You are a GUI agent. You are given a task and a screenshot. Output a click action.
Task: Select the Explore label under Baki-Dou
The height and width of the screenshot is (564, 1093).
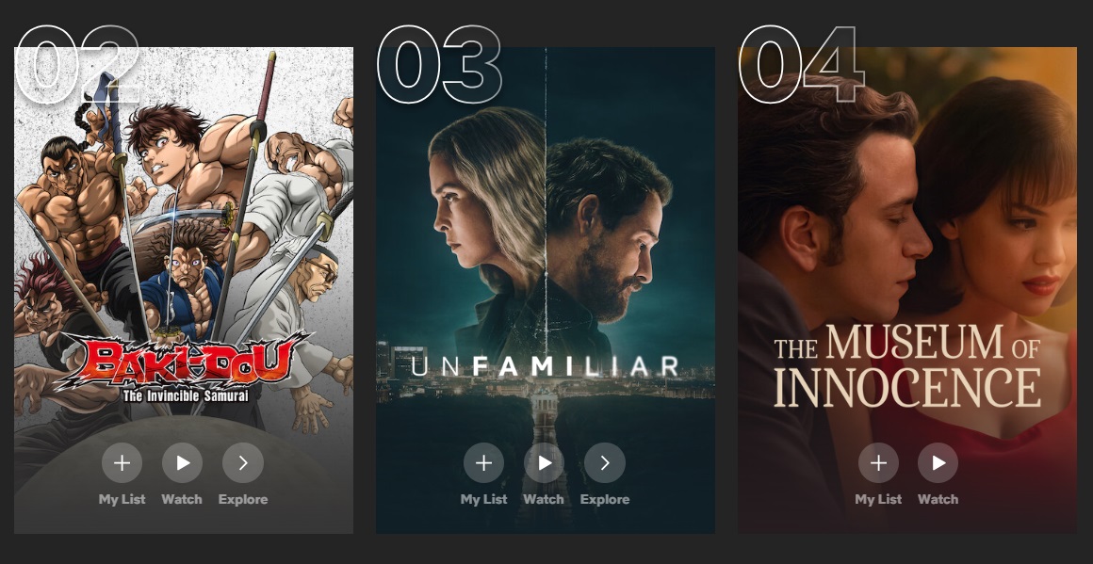tap(242, 499)
